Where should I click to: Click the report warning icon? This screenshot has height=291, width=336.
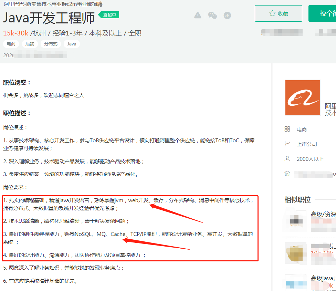(198, 15)
